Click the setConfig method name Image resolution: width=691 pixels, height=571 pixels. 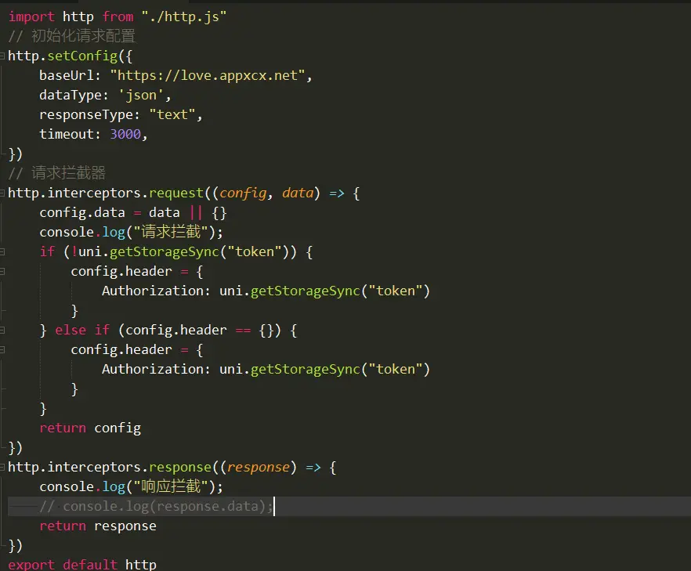82,56
